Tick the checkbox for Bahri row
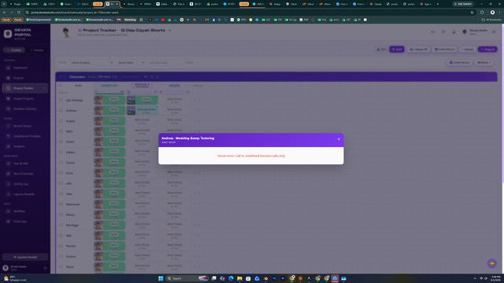Image resolution: width=504 pixels, height=283 pixels. 61,131
